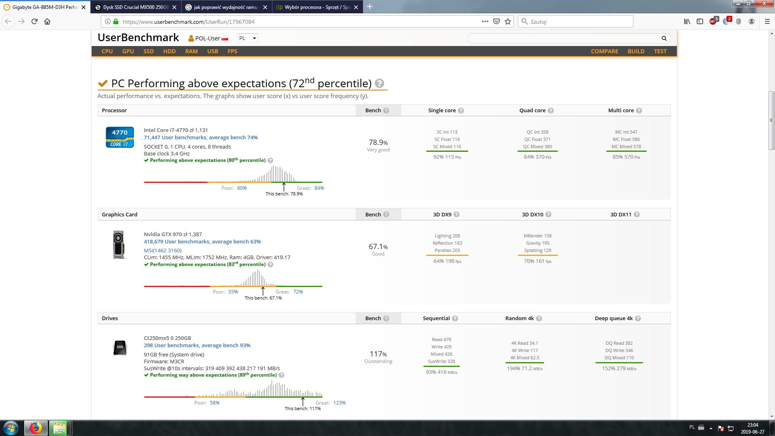Image resolution: width=775 pixels, height=436 pixels.
Task: Open the file explorer taskbar icon
Action: [x=59, y=428]
